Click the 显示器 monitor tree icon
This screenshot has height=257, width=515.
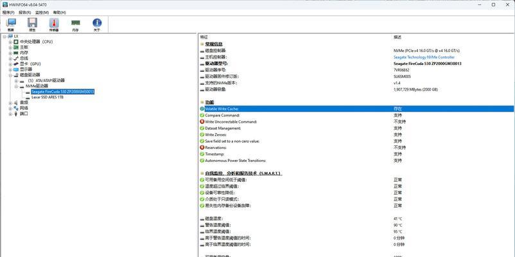click(16, 69)
